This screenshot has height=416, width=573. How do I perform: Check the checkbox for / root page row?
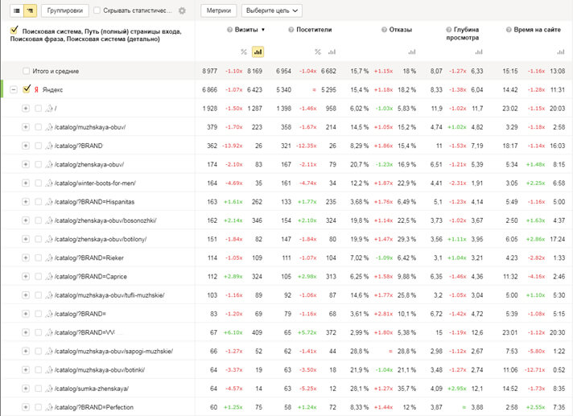[38, 109]
